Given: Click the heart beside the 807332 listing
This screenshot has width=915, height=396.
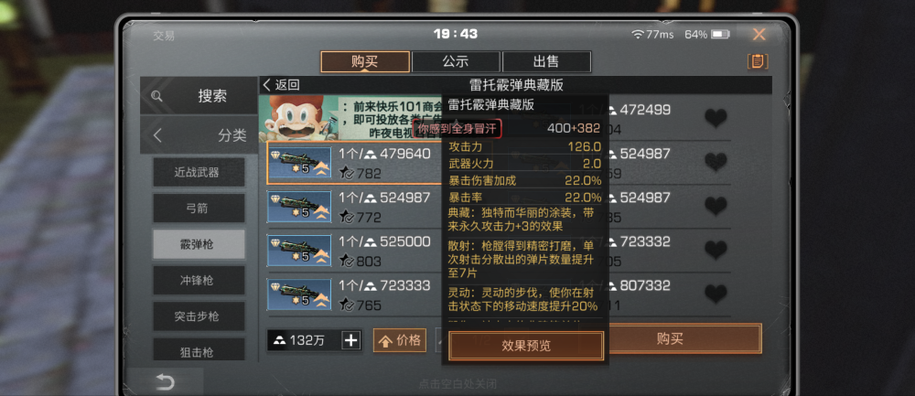Looking at the screenshot, I should (x=716, y=294).
